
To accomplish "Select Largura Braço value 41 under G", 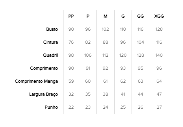I will pyautogui.click(x=123, y=94).
